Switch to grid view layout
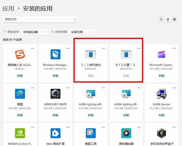 (x=168, y=19)
